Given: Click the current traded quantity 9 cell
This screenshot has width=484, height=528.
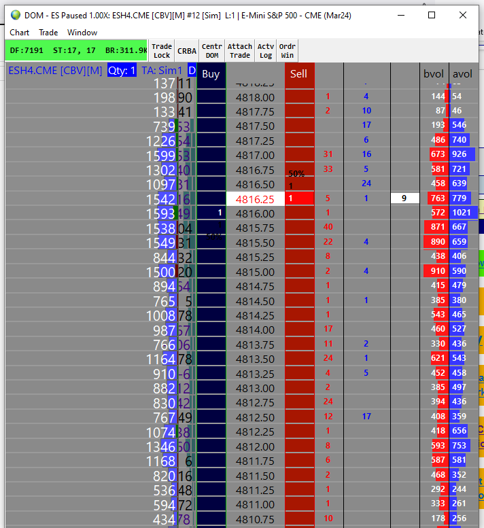Looking at the screenshot, I should click(405, 198).
